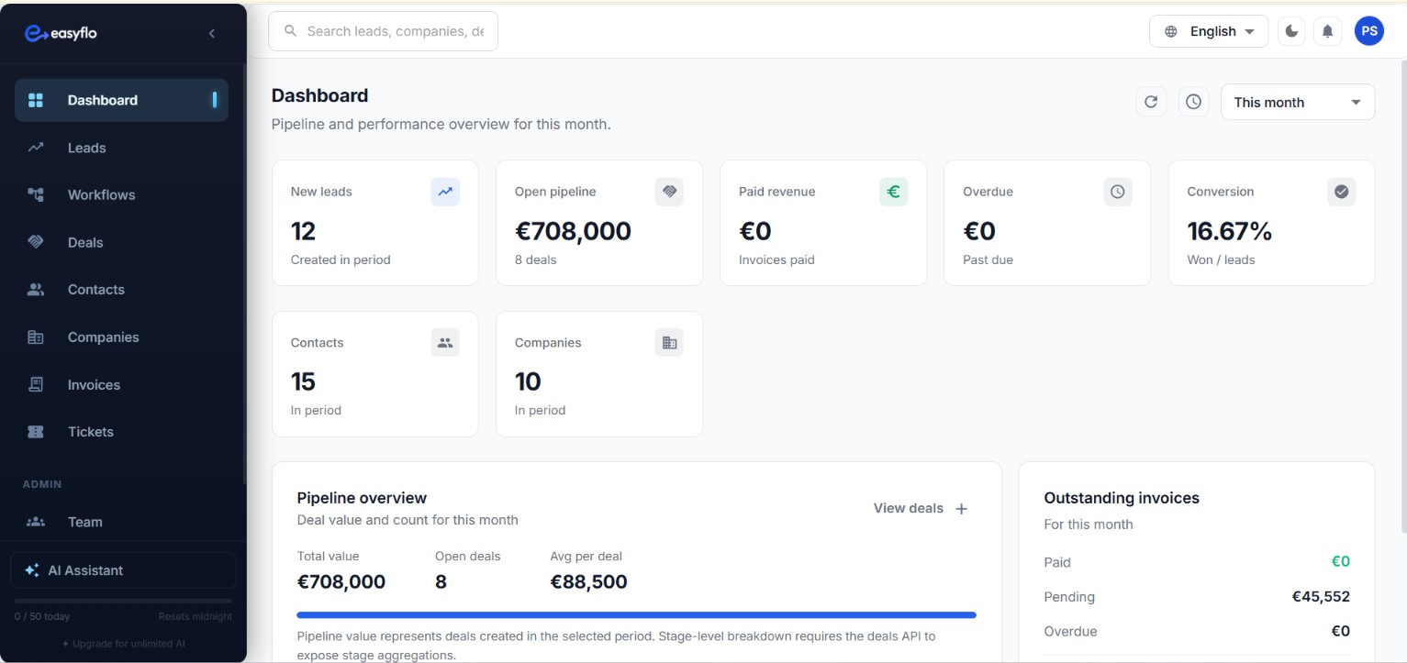Select Companies in the sidebar
The height and width of the screenshot is (663, 1407).
[121, 337]
